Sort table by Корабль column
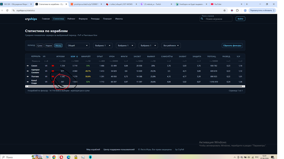The image size is (284, 159). pyautogui.click(x=36, y=57)
